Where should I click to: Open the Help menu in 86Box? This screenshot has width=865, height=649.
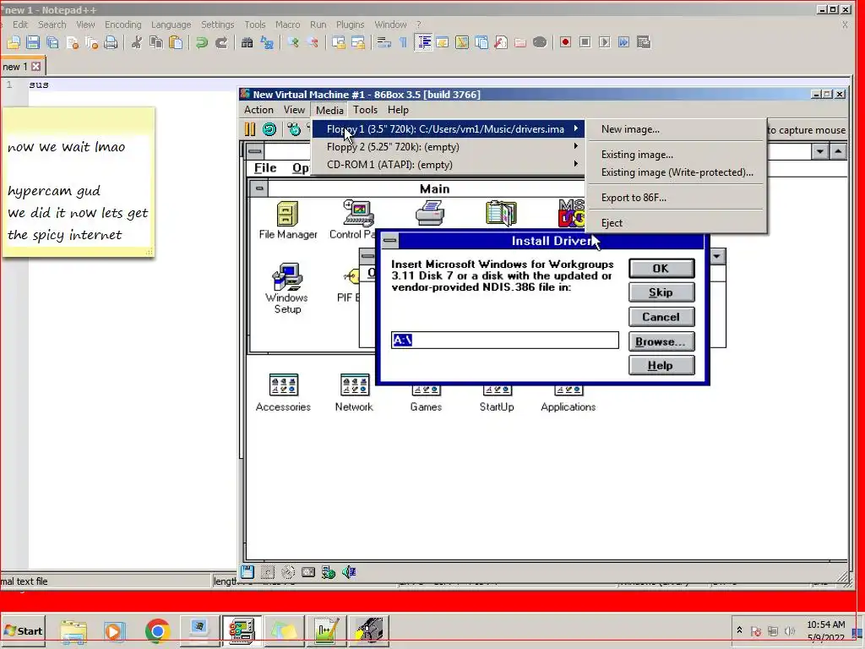click(x=398, y=110)
